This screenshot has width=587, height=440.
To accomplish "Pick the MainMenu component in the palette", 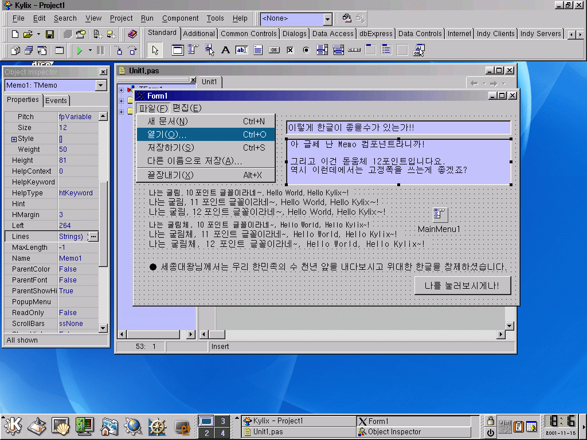I will point(193,50).
